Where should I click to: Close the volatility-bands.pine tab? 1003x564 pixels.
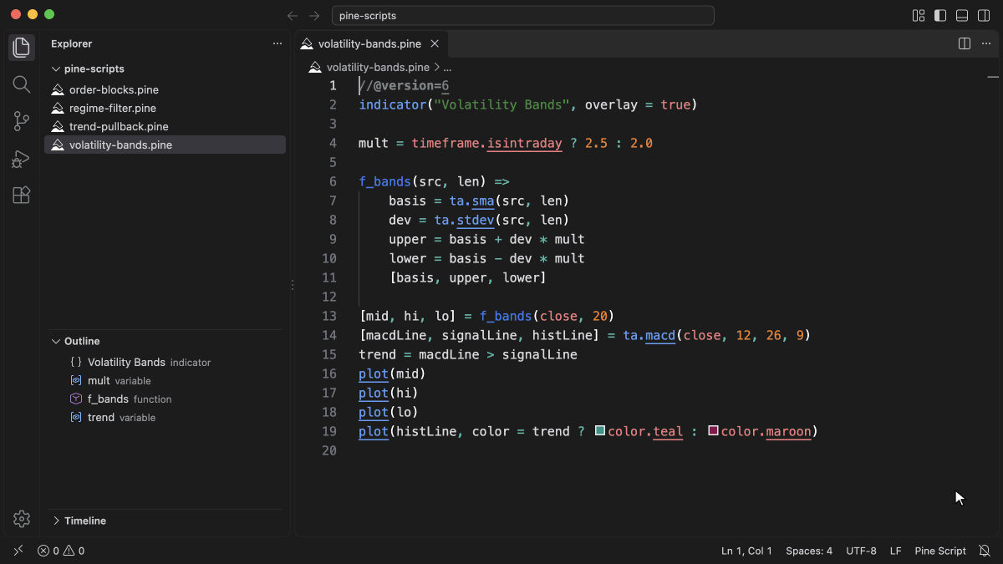[x=435, y=43]
